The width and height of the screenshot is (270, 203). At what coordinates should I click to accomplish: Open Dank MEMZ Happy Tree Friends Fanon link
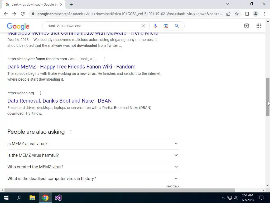point(71,67)
